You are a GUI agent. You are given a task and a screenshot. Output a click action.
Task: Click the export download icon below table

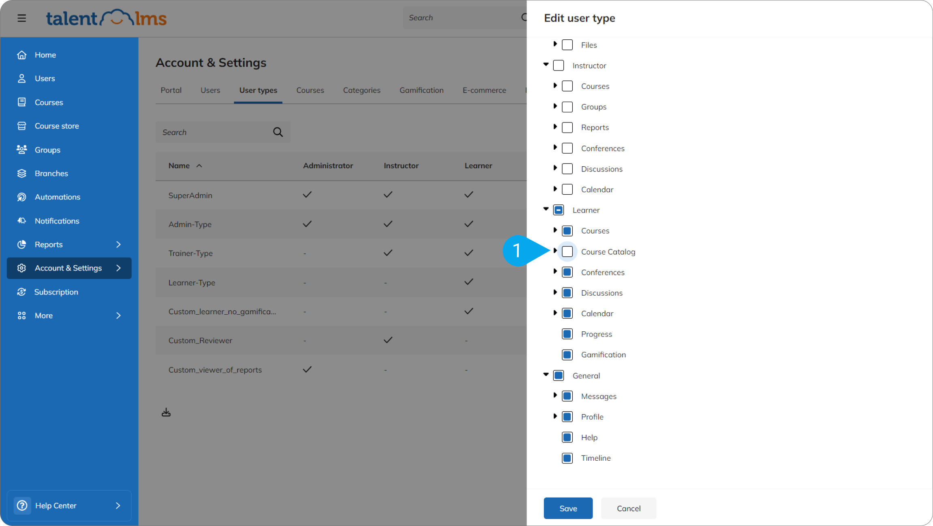(x=166, y=413)
